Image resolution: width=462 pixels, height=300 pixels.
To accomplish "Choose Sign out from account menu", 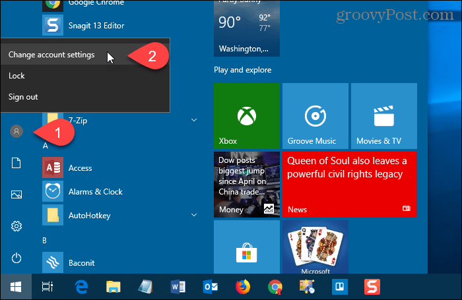I will coord(85,97).
